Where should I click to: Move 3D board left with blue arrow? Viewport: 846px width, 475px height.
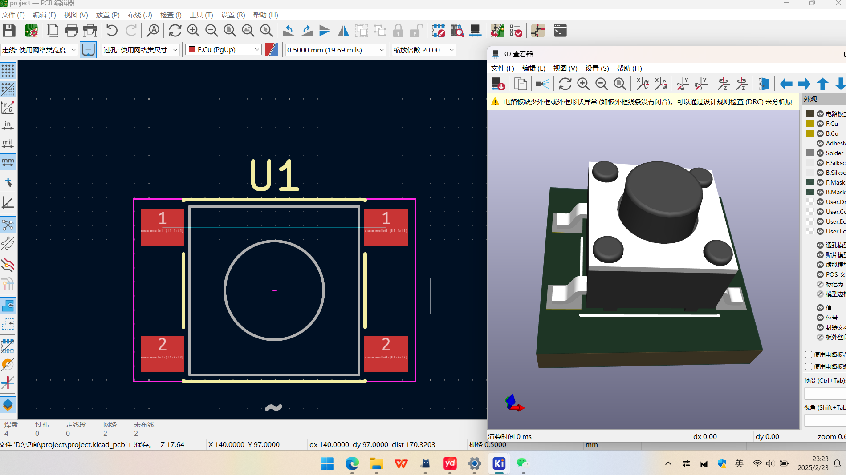(786, 84)
